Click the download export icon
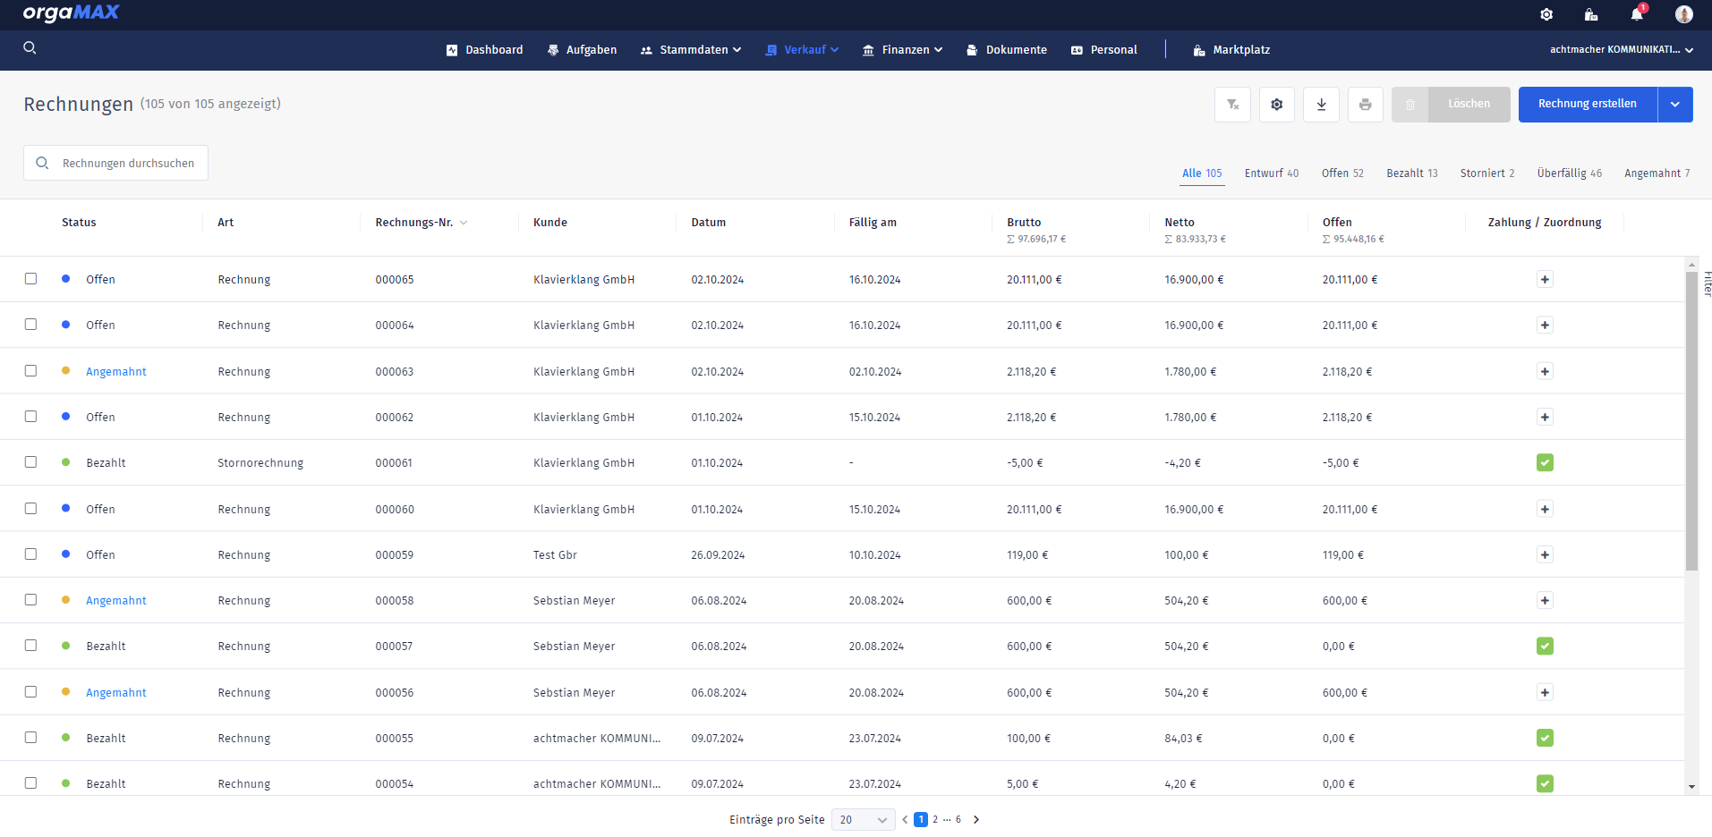The height and width of the screenshot is (837, 1712). (x=1321, y=105)
